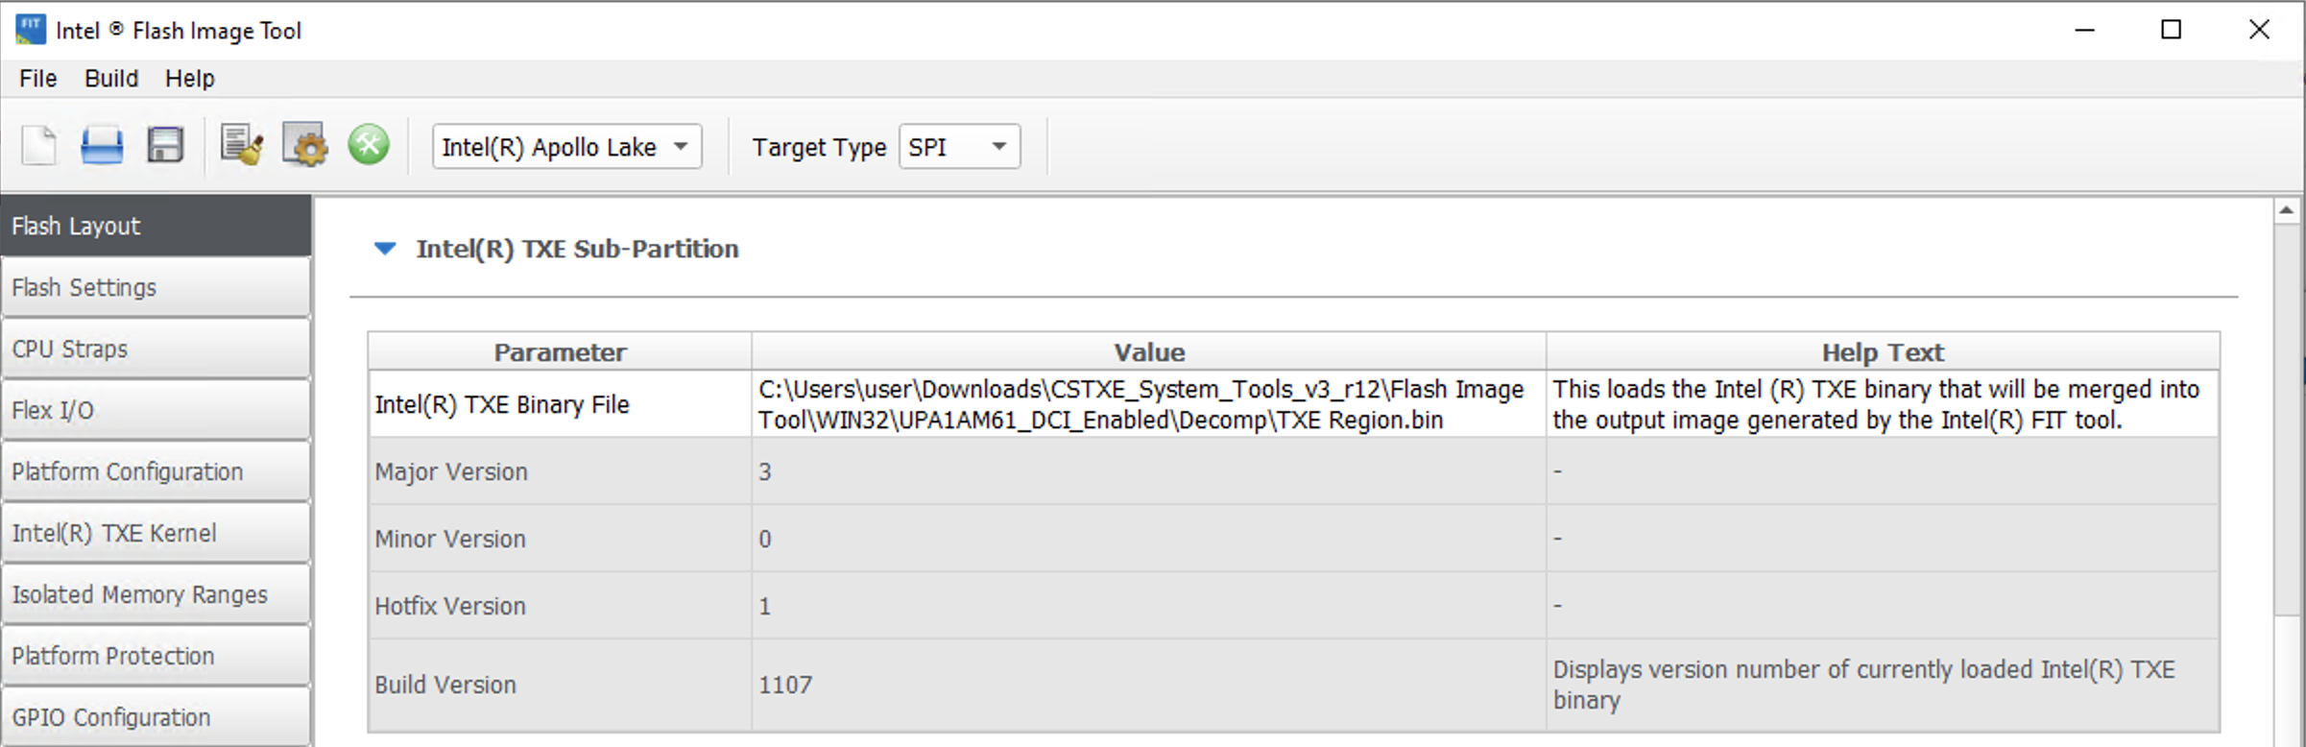Click the New file toolbar icon
The image size is (2306, 747).
(x=39, y=146)
